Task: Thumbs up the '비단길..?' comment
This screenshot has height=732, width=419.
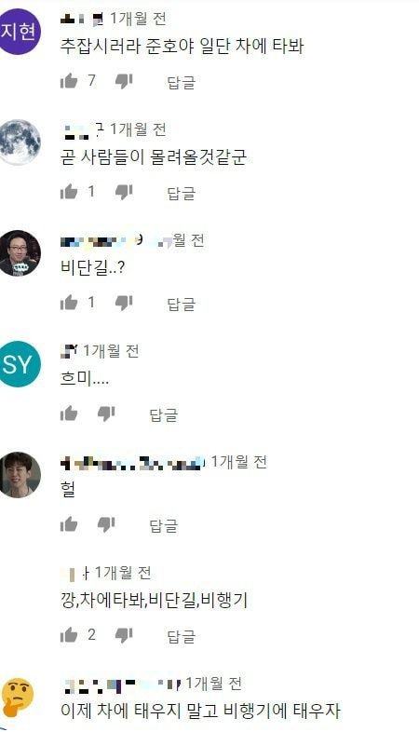Action: (69, 303)
